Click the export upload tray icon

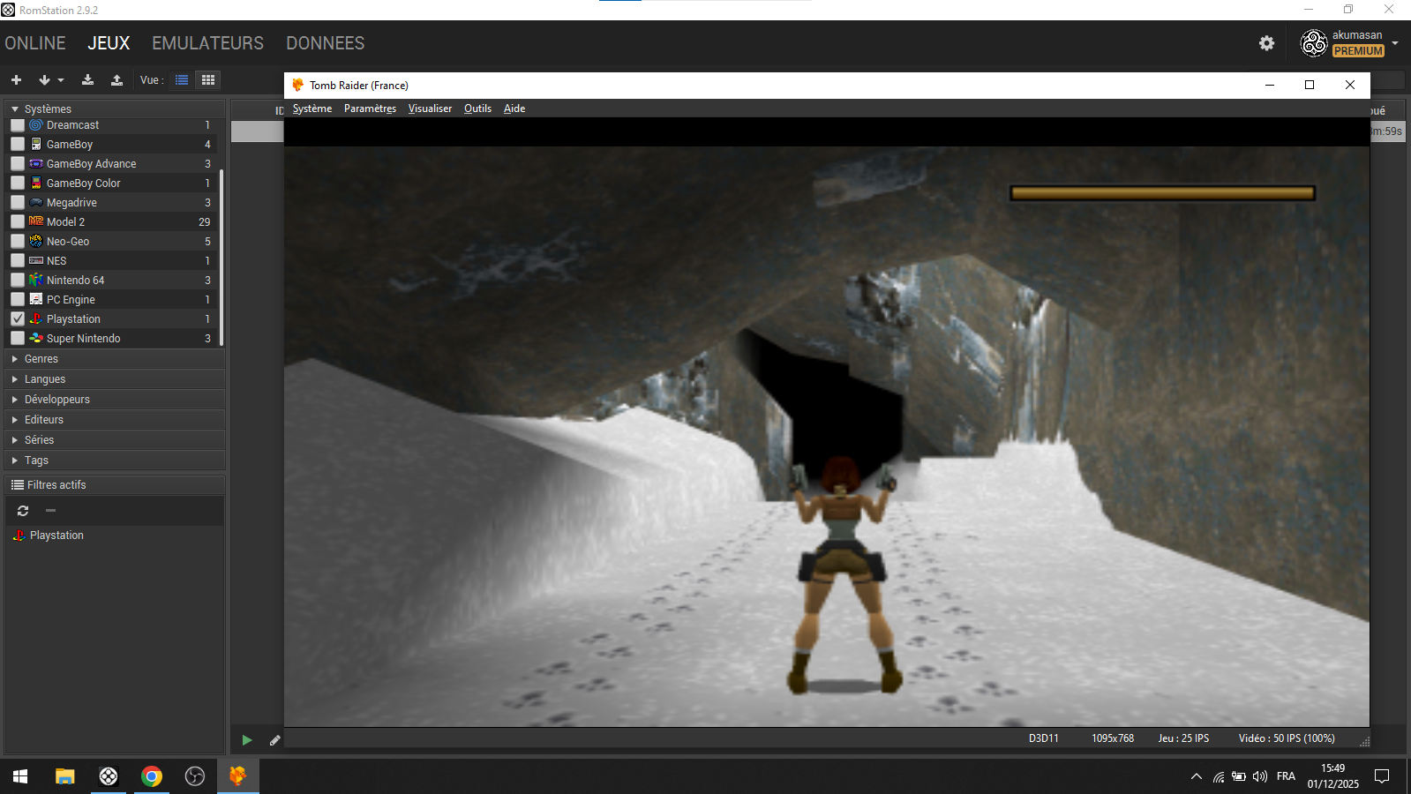pos(116,80)
